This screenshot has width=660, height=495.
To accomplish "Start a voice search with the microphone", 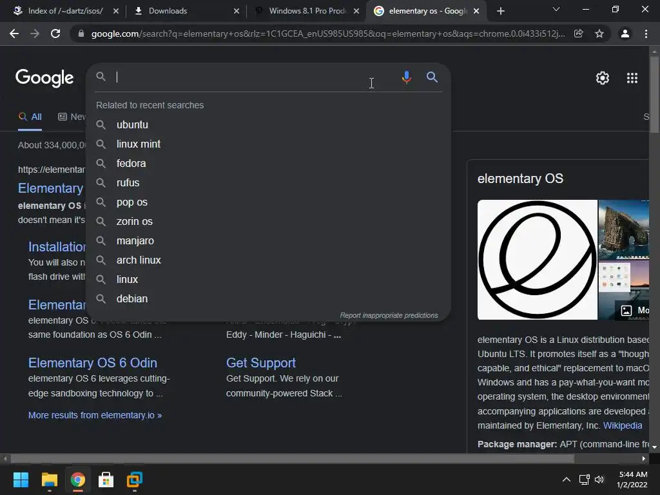I will pyautogui.click(x=406, y=77).
